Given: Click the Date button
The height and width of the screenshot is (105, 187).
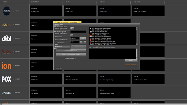Looking at the screenshot, I should tap(83, 39).
